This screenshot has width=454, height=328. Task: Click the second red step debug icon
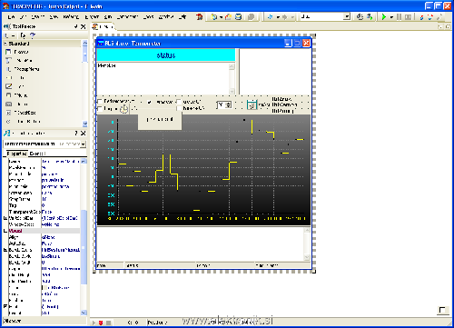(x=430, y=17)
